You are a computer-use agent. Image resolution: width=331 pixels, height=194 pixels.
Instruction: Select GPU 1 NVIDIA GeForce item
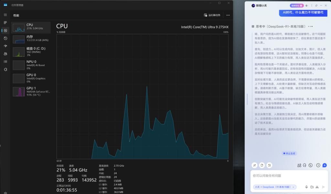click(x=31, y=92)
